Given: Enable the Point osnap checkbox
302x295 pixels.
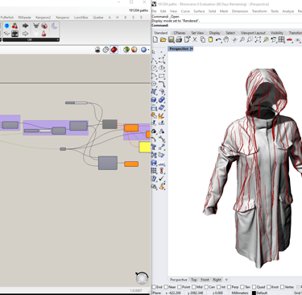Looking at the screenshot, I should (x=180, y=287).
